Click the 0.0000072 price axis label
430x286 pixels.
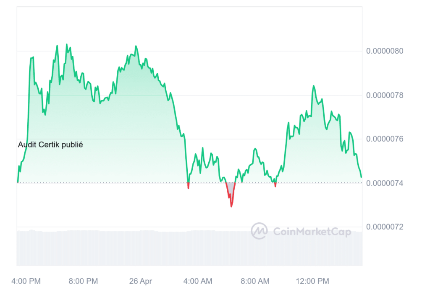pos(385,227)
